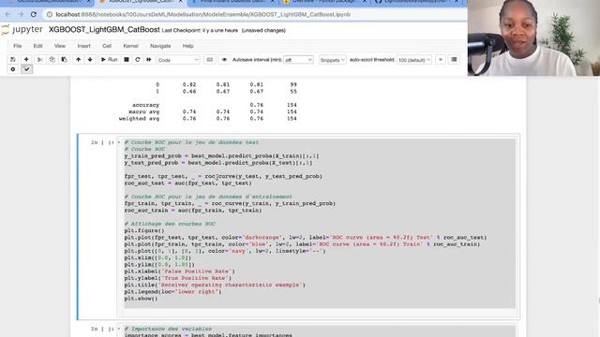Viewport: 600px width, 337px height.
Task: Click the roc_curve(y_test, y_test_pred_prob) line
Action: [223, 177]
